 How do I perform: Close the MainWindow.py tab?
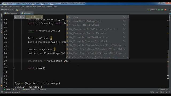(x=19, y=13)
